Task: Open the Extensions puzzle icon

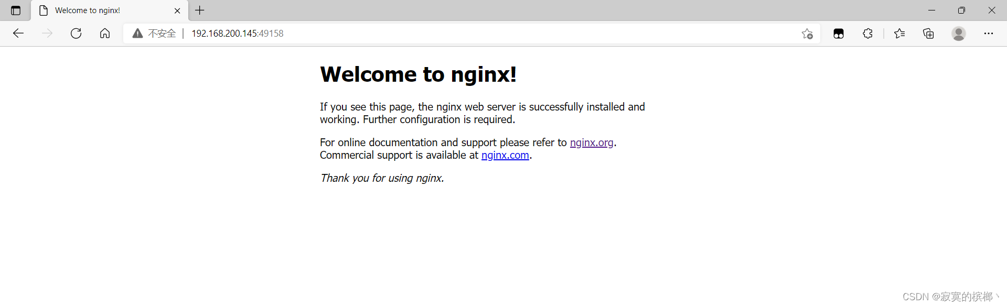Action: pyautogui.click(x=868, y=34)
